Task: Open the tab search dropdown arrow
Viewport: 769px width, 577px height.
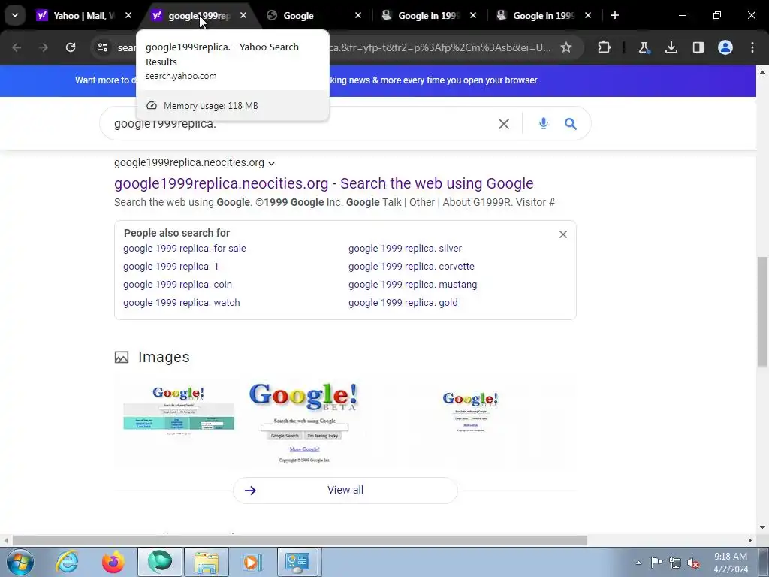Action: (15, 15)
